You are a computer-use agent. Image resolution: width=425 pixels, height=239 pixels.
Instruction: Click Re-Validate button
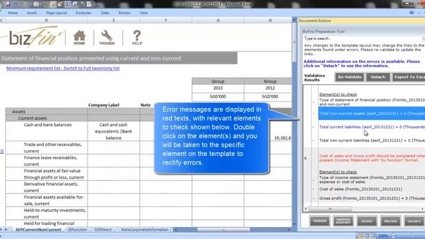pos(350,77)
